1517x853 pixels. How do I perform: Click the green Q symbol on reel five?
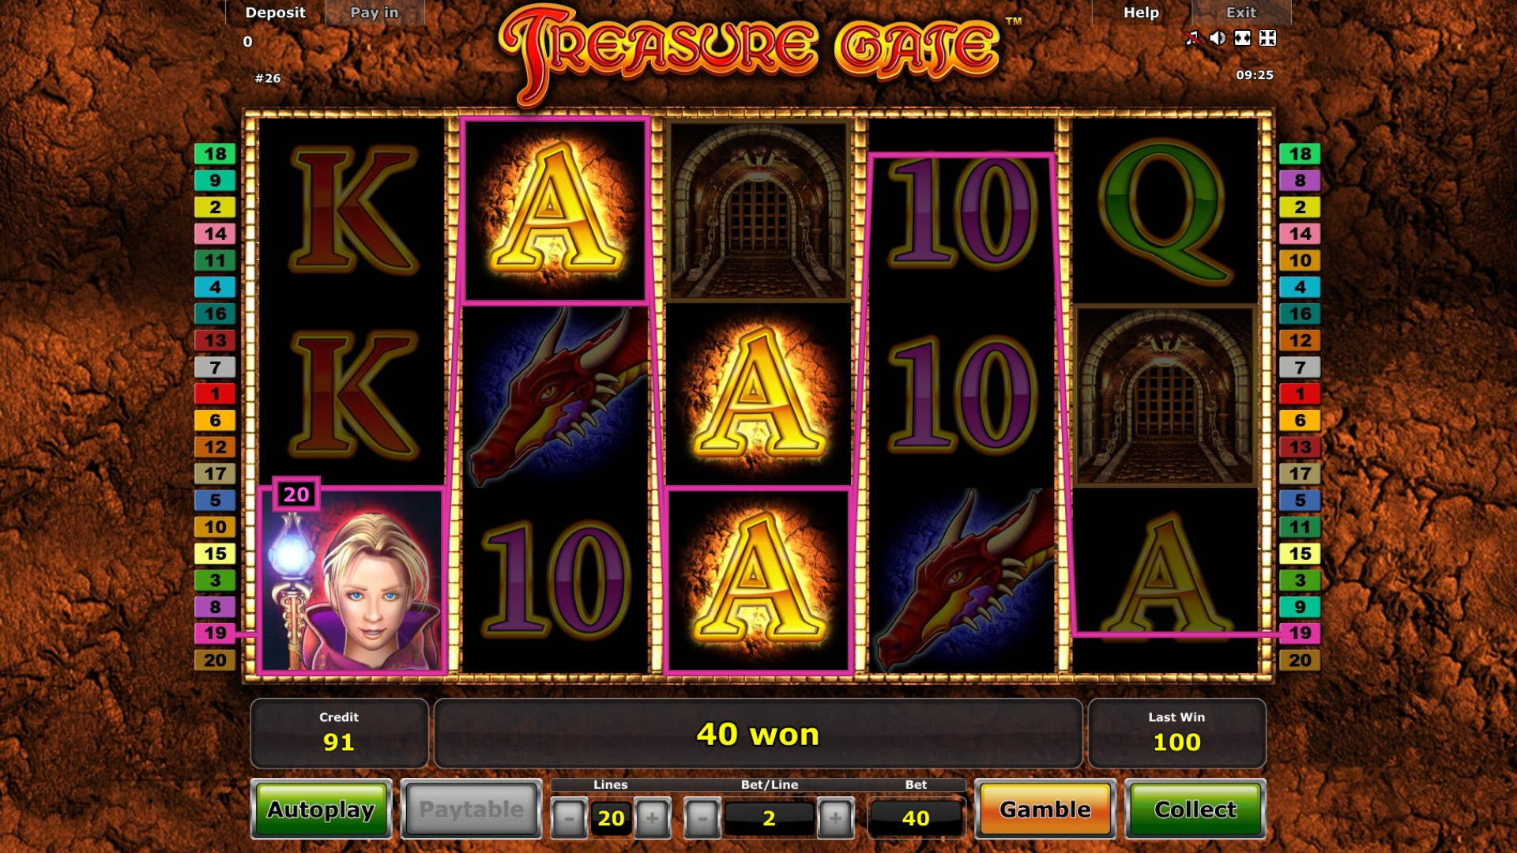[x=1165, y=212]
